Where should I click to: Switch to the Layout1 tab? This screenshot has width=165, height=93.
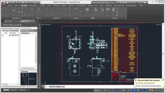[x=14, y=90]
